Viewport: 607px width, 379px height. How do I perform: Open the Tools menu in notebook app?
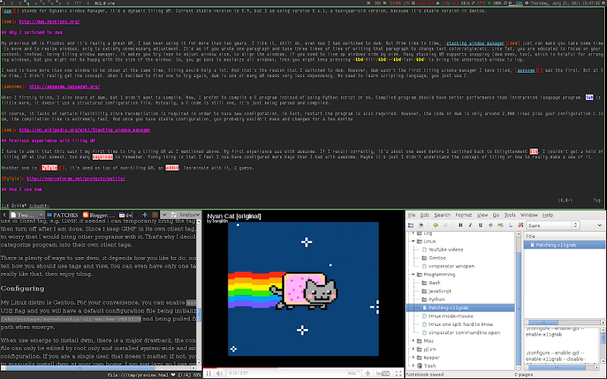tap(509, 215)
